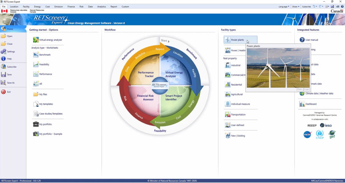Open My templates
The width and height of the screenshot is (345, 183).
click(43, 104)
